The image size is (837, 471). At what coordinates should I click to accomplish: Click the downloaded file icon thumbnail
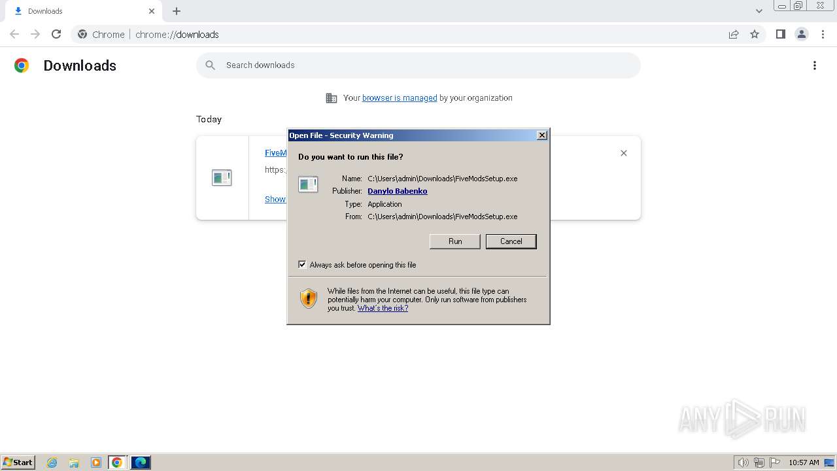click(222, 177)
